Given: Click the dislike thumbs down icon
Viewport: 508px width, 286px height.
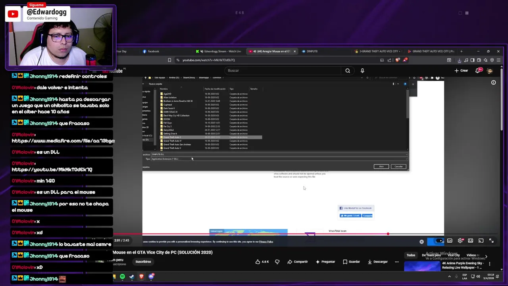Looking at the screenshot, I should click(277, 262).
